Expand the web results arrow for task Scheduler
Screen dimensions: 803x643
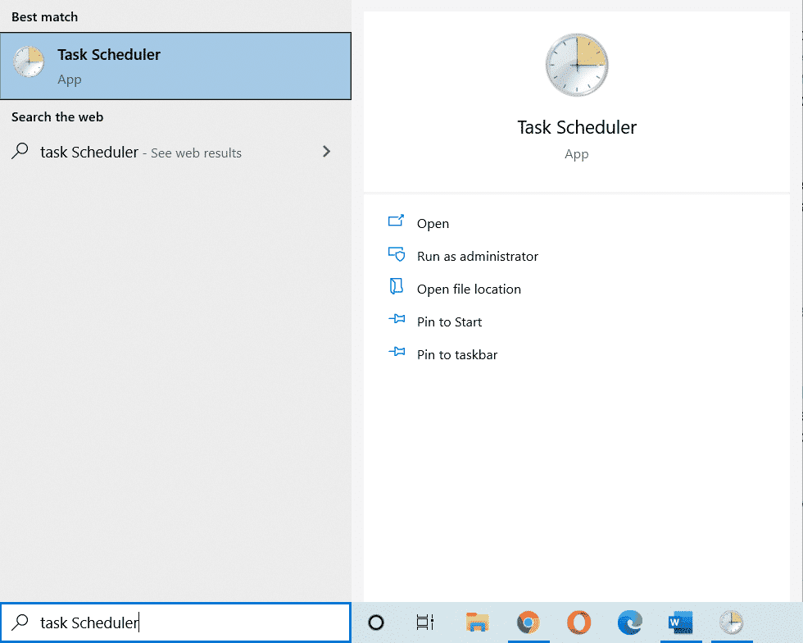coord(327,152)
